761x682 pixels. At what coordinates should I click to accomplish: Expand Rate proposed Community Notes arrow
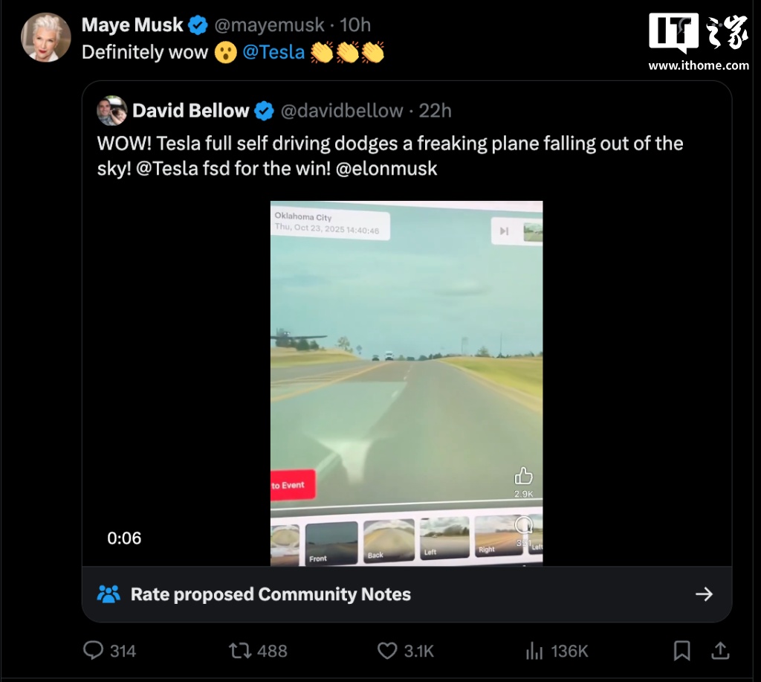point(703,593)
